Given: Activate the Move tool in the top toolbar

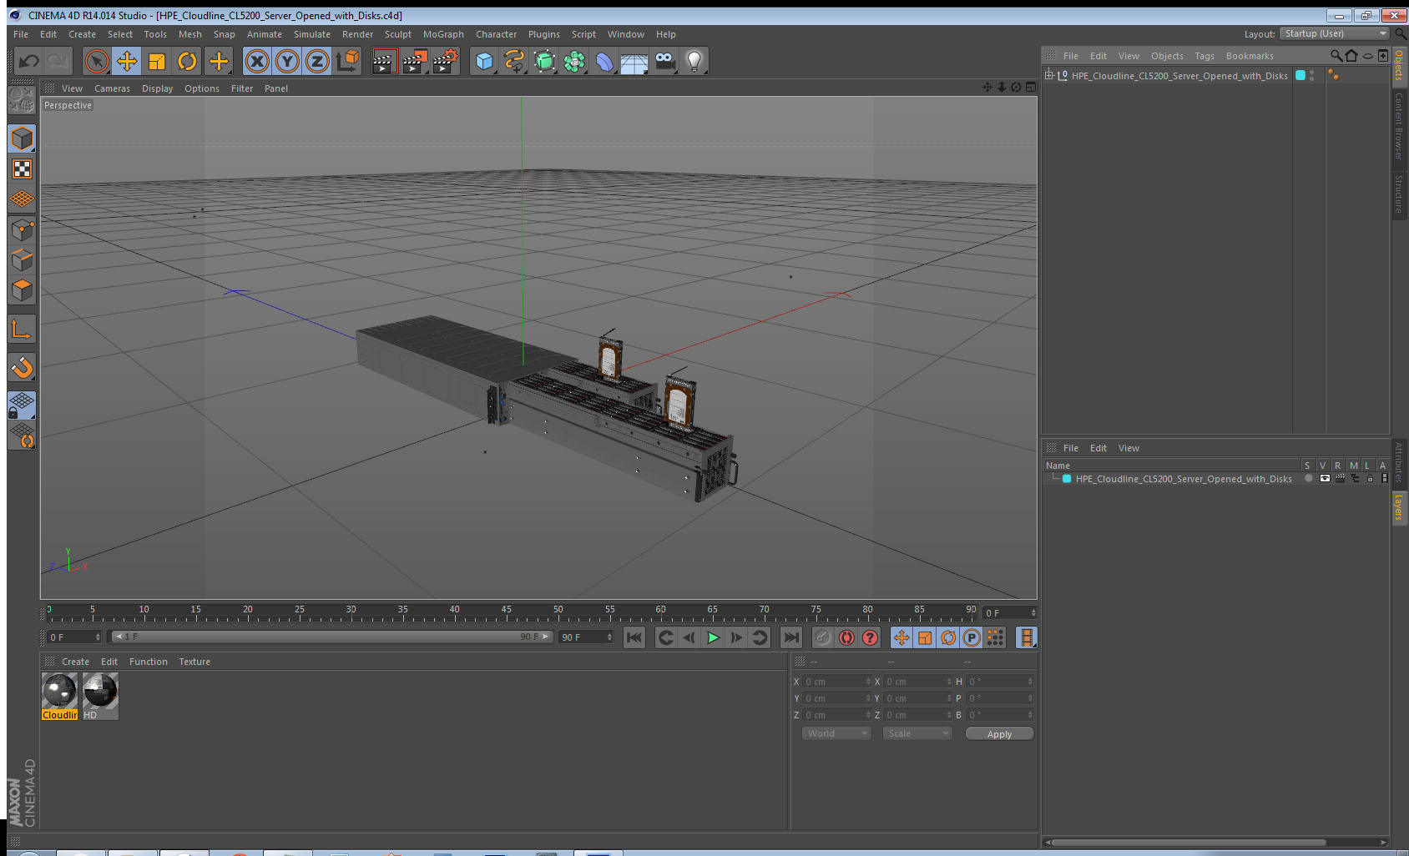Looking at the screenshot, I should (127, 61).
